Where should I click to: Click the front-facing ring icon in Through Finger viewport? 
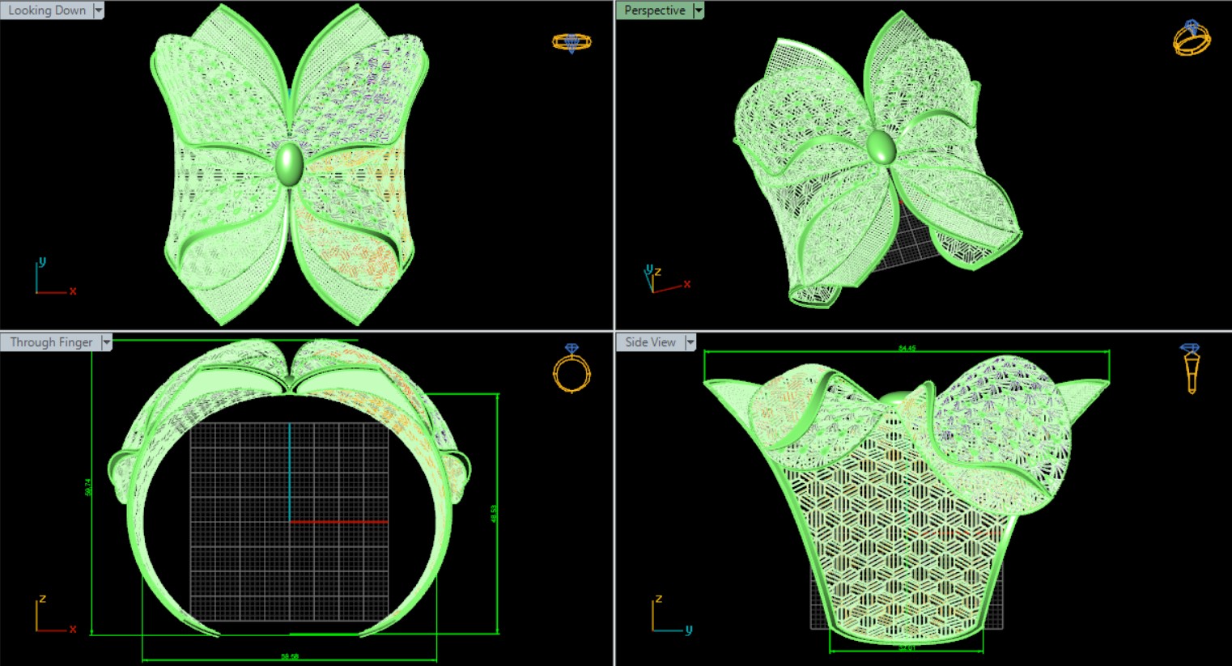click(x=571, y=368)
